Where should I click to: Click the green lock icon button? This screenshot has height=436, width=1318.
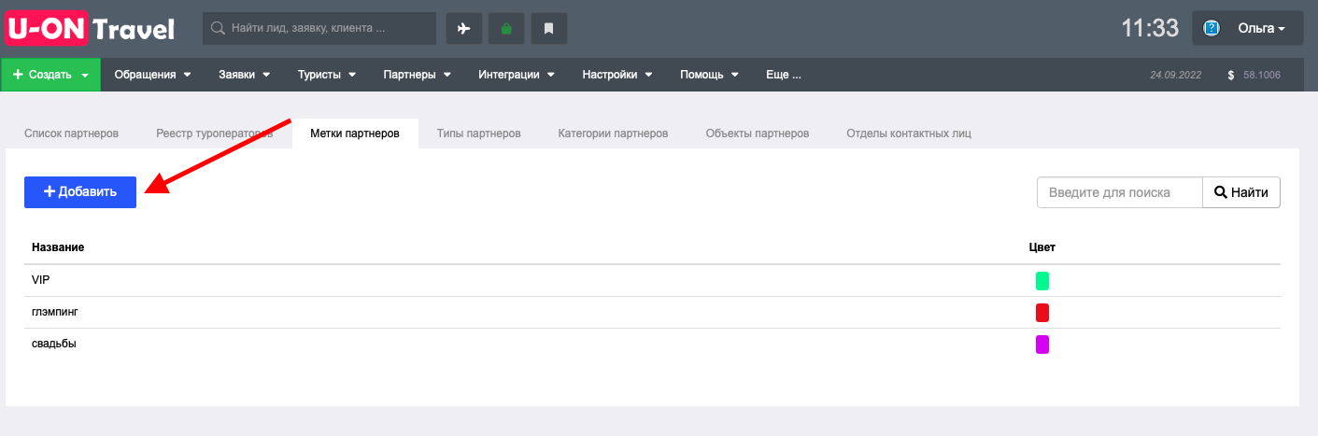506,28
